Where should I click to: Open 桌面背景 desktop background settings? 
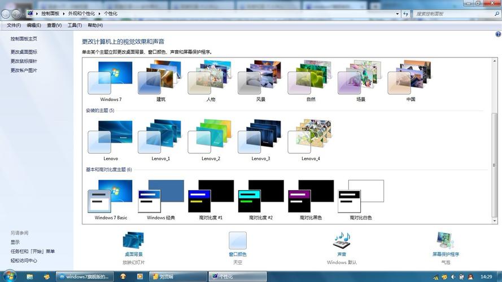(x=133, y=248)
